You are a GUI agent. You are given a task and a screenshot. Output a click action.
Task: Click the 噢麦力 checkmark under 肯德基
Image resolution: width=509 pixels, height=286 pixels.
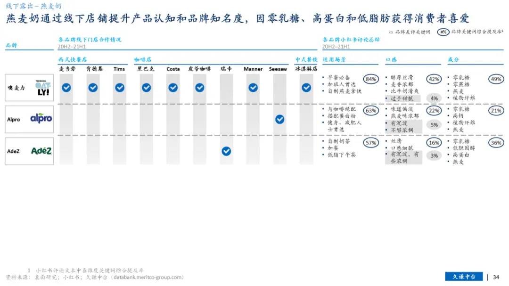point(93,88)
